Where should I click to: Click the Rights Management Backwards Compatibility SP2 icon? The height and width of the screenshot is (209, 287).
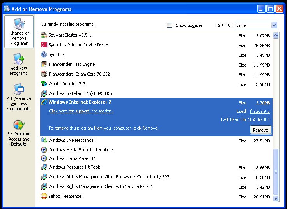click(x=44, y=177)
